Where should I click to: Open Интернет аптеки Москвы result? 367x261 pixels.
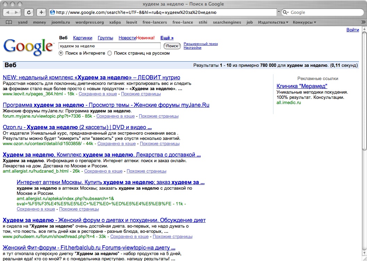click(111, 182)
